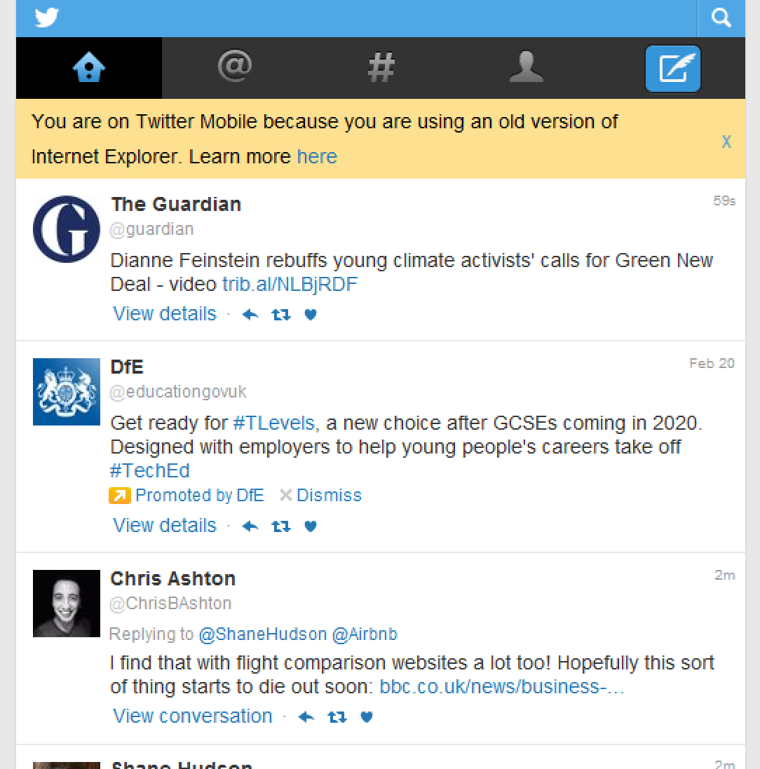
Task: Open the @ShaneHudson mention
Action: pyautogui.click(x=262, y=634)
